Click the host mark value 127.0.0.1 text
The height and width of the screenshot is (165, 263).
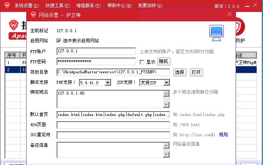point(66,31)
